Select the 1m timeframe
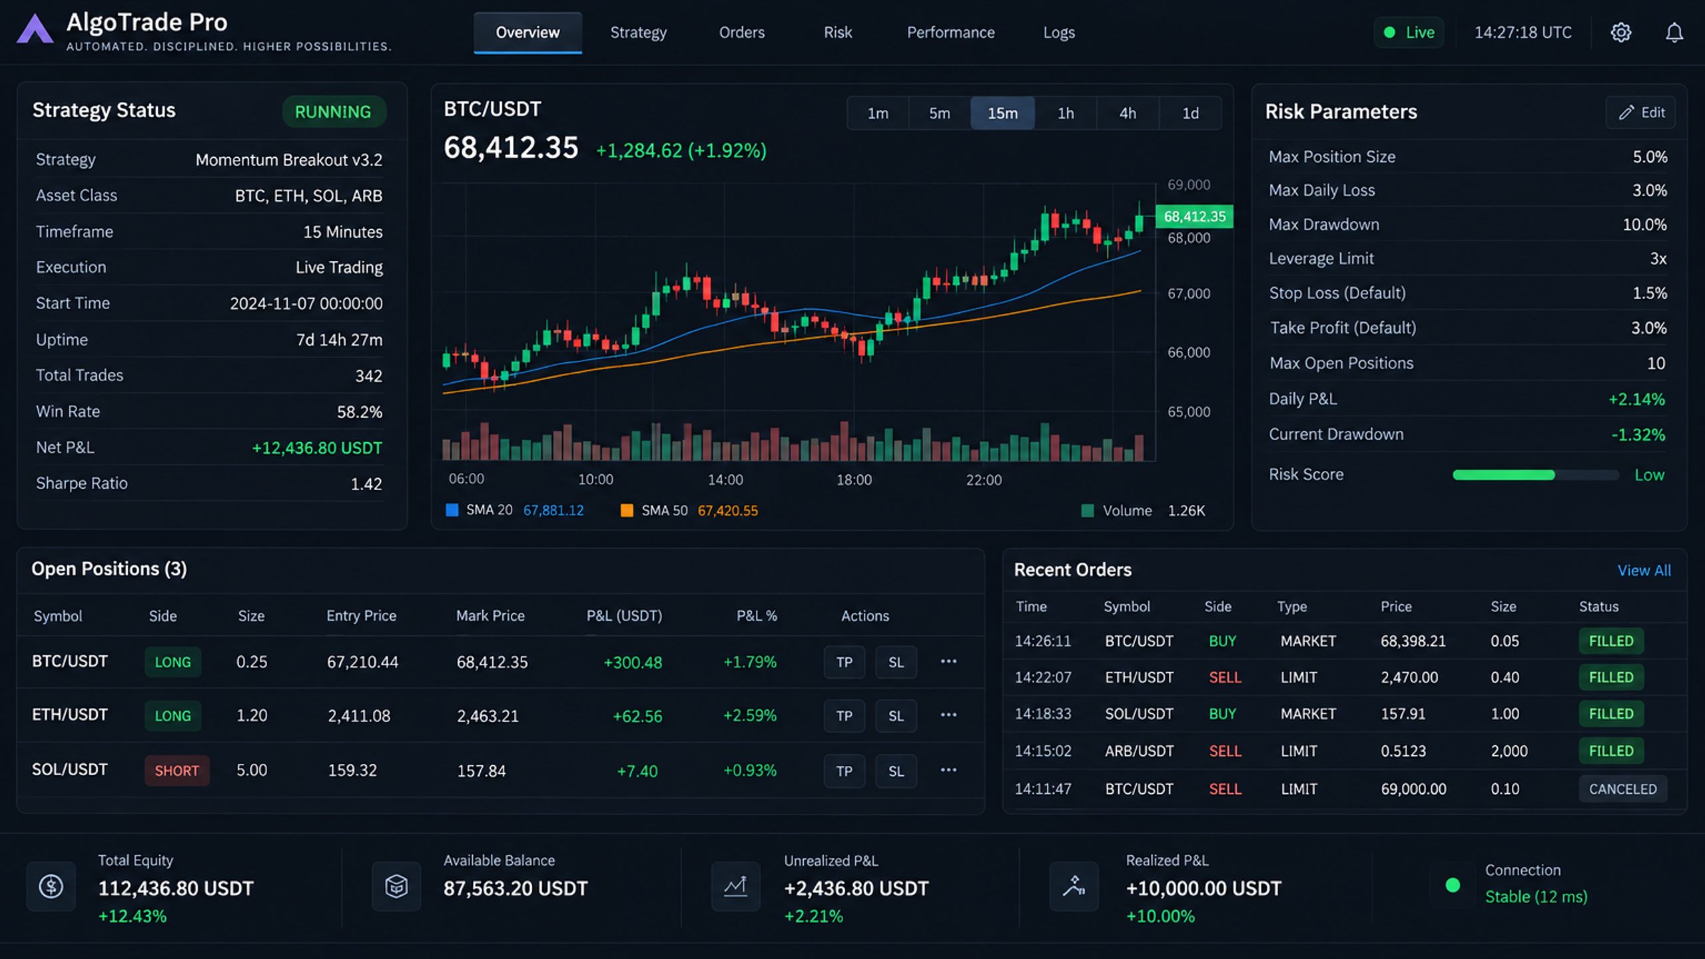 [x=878, y=113]
